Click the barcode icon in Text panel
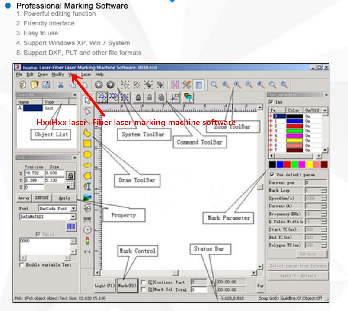 point(70,226)
